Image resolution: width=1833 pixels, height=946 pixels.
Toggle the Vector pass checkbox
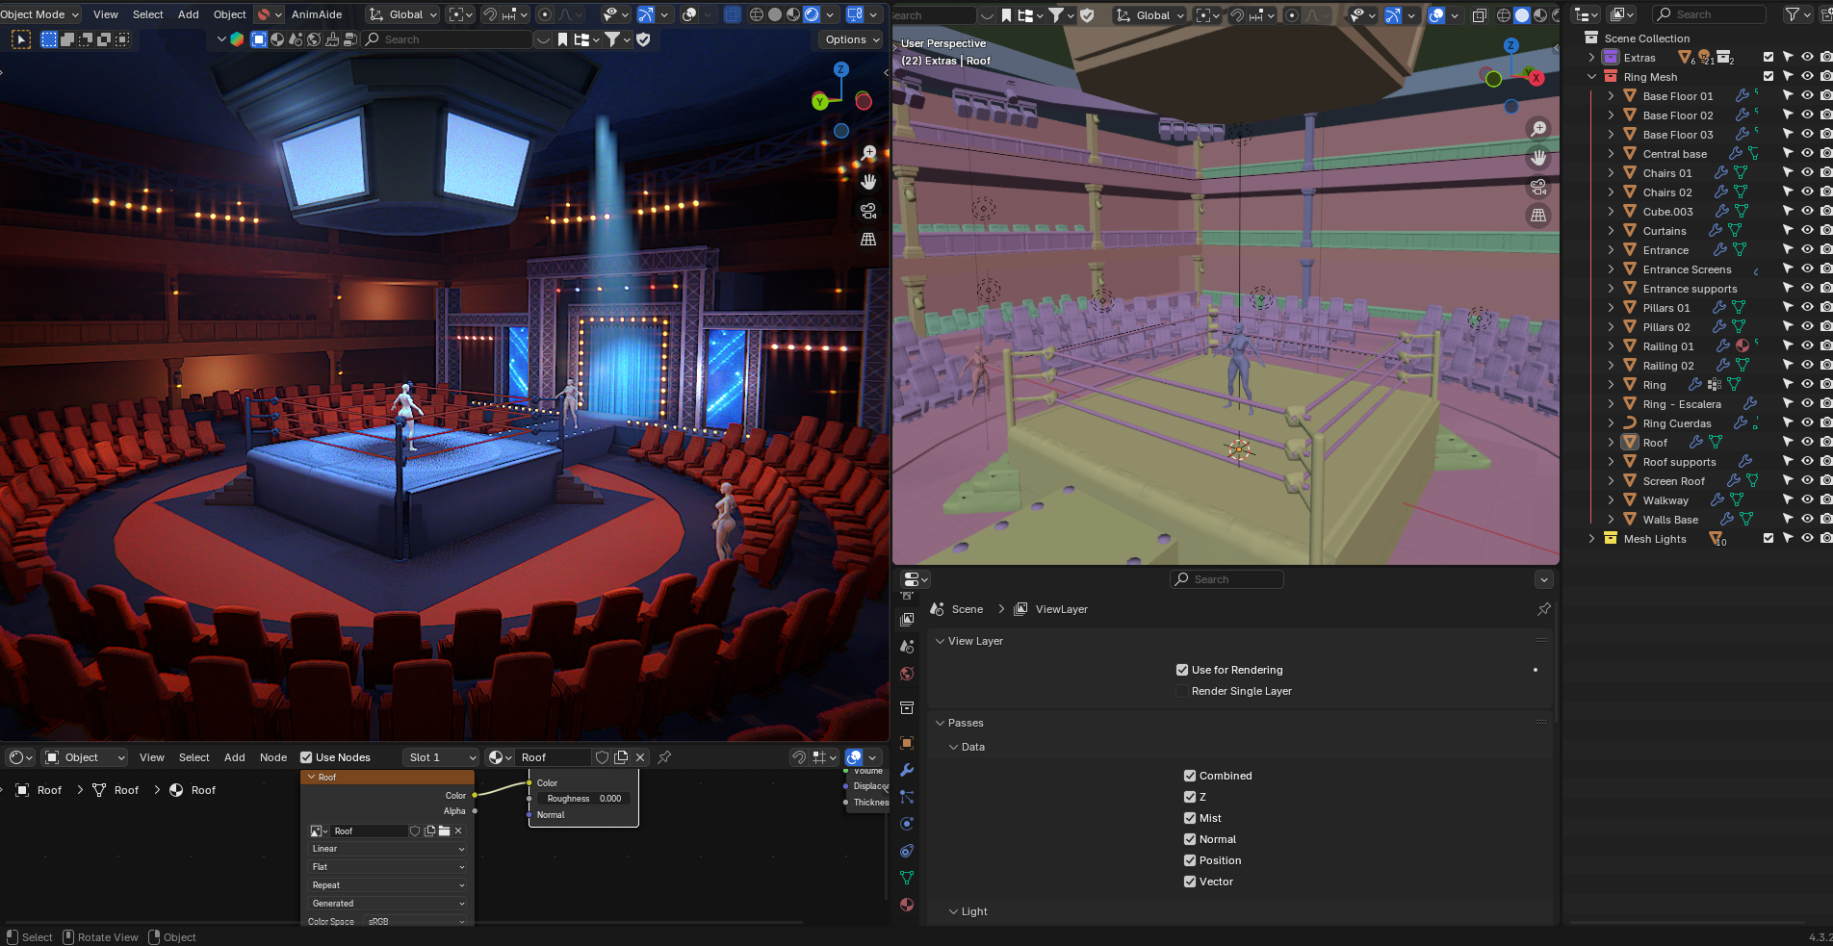pos(1190,882)
